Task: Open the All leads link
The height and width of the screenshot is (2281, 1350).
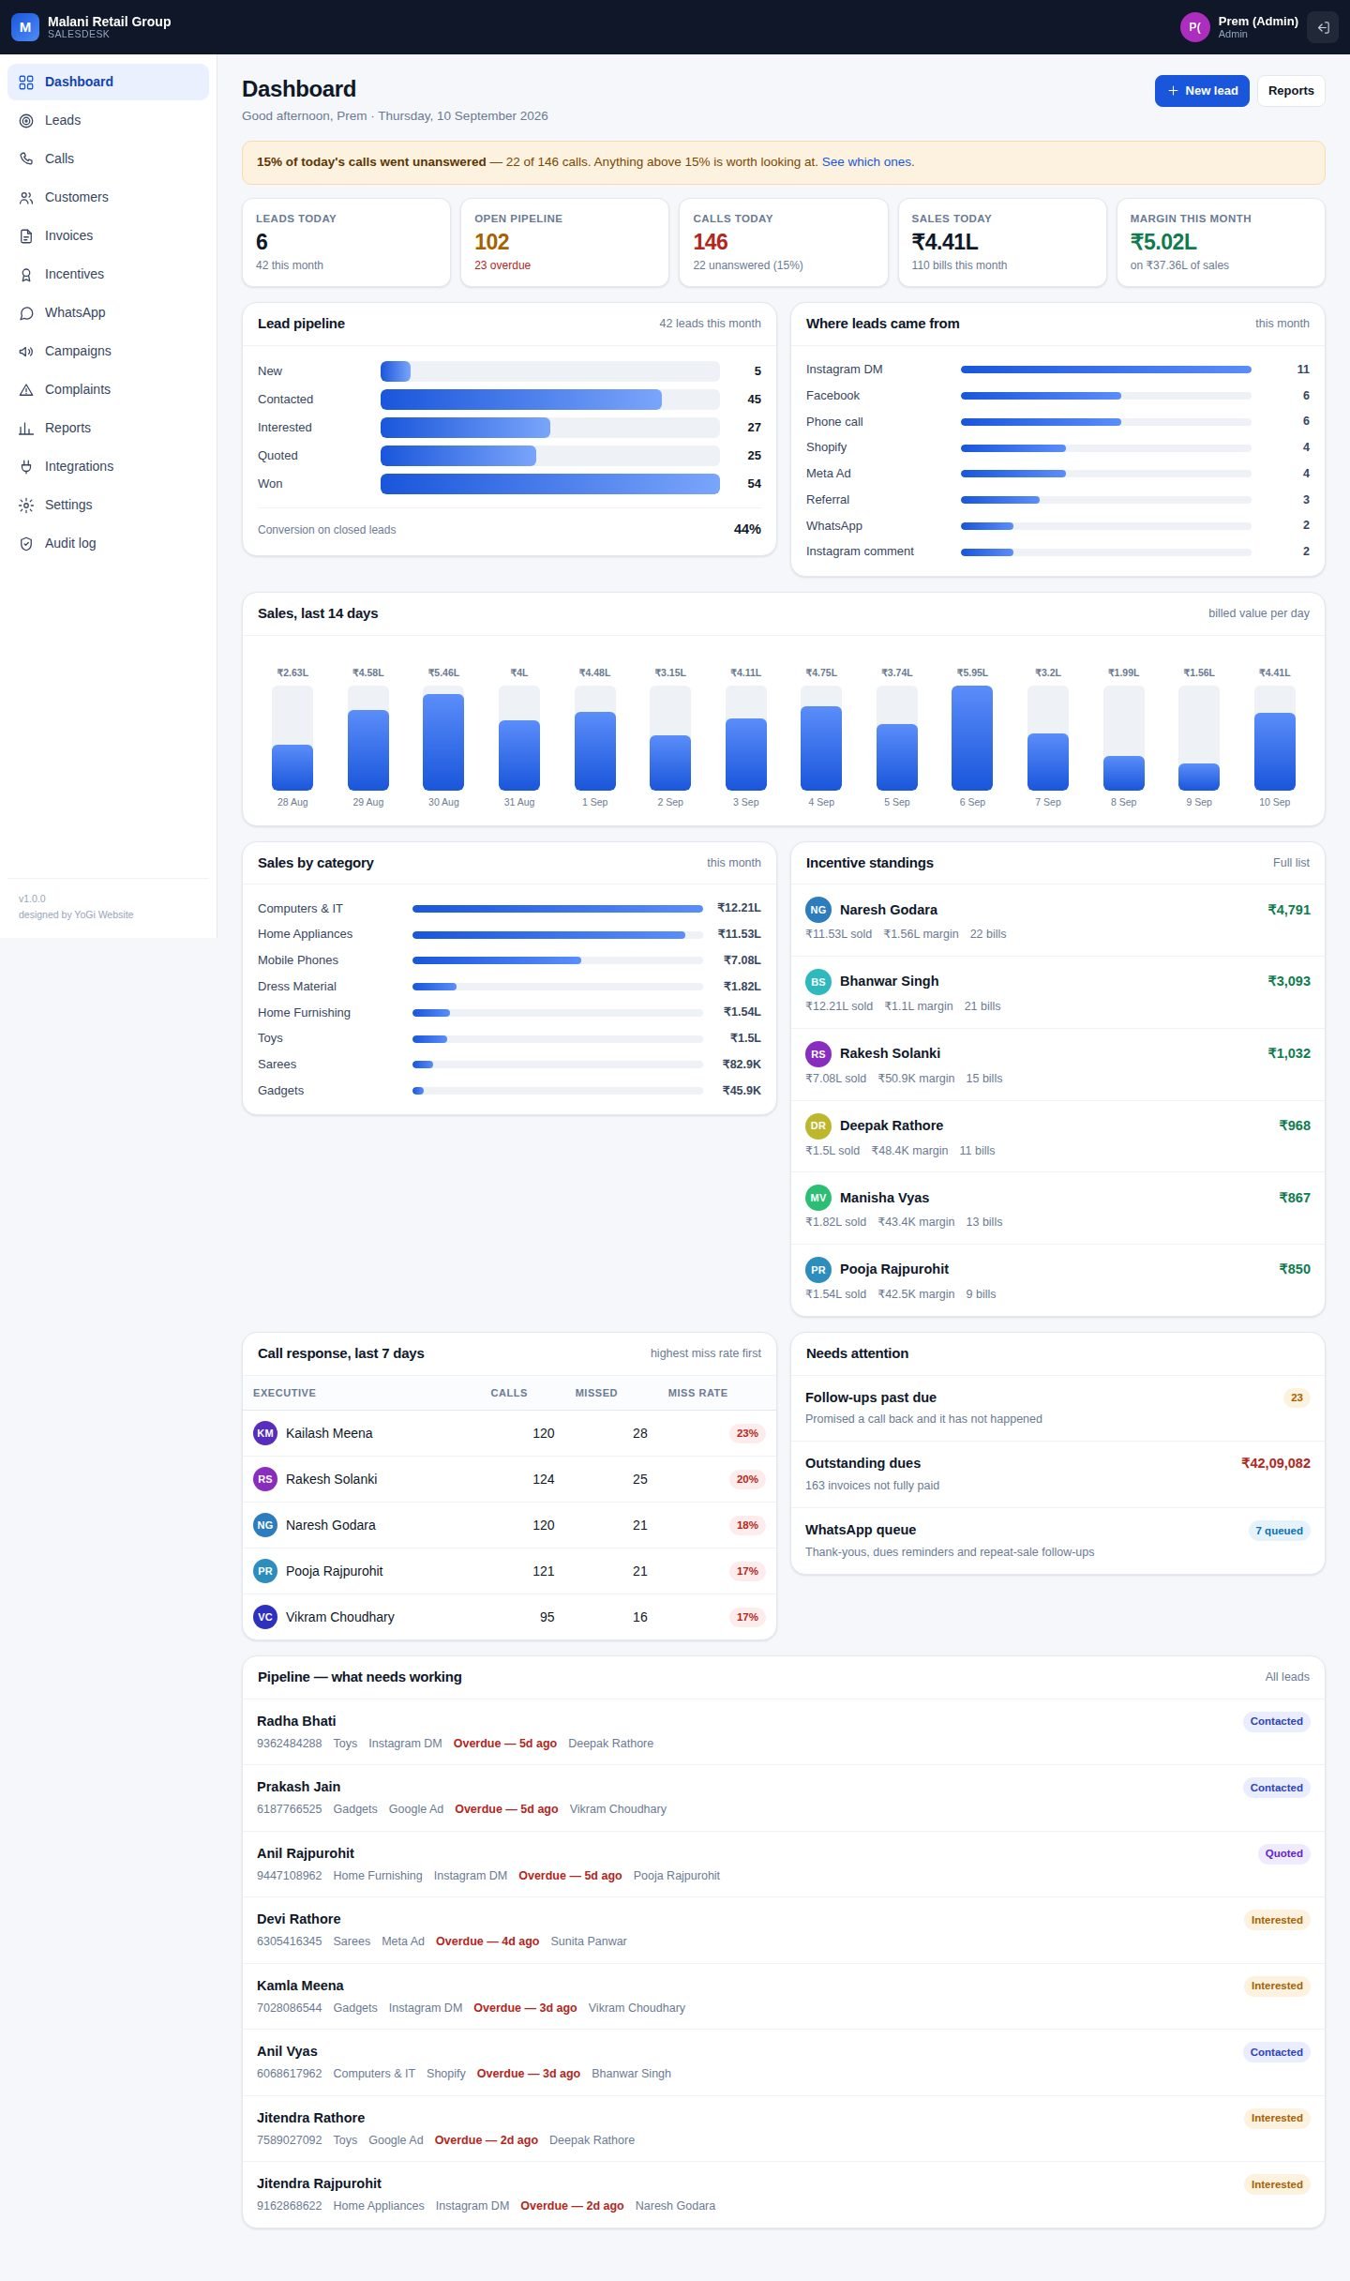Action: tap(1287, 1677)
